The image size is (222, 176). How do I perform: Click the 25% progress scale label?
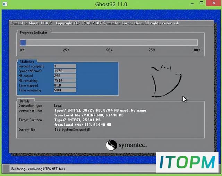tap(66, 50)
